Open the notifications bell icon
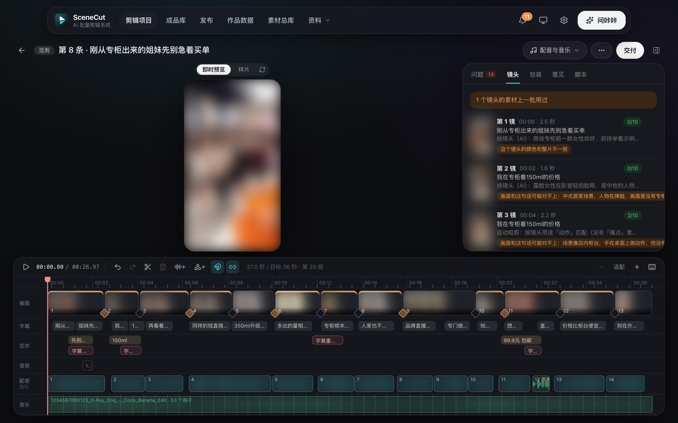 click(x=522, y=20)
